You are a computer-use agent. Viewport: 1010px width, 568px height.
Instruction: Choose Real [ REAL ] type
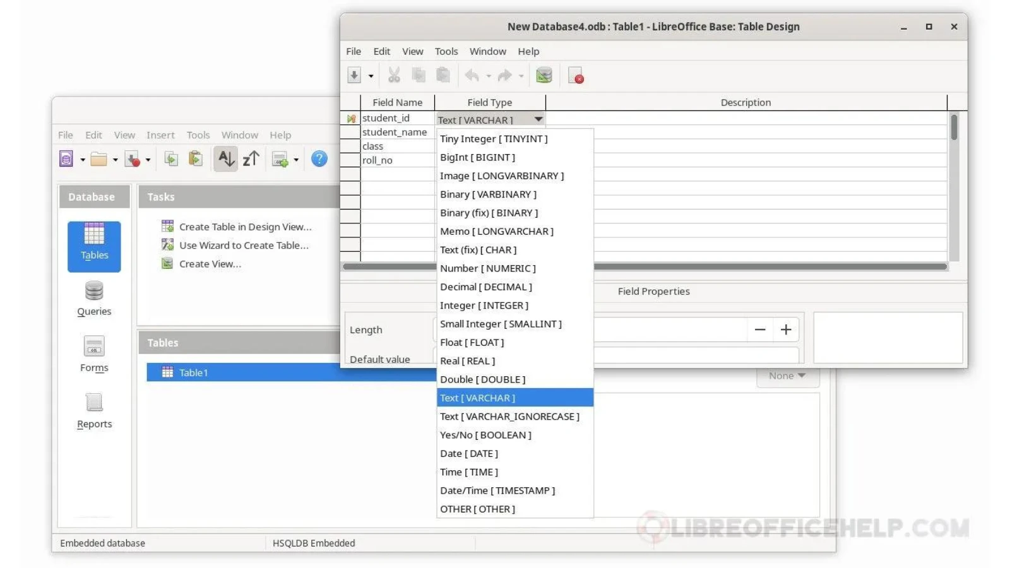click(515, 361)
